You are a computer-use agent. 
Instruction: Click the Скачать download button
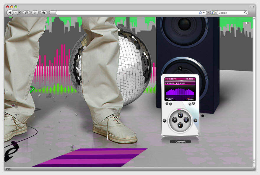pyautogui.click(x=180, y=142)
